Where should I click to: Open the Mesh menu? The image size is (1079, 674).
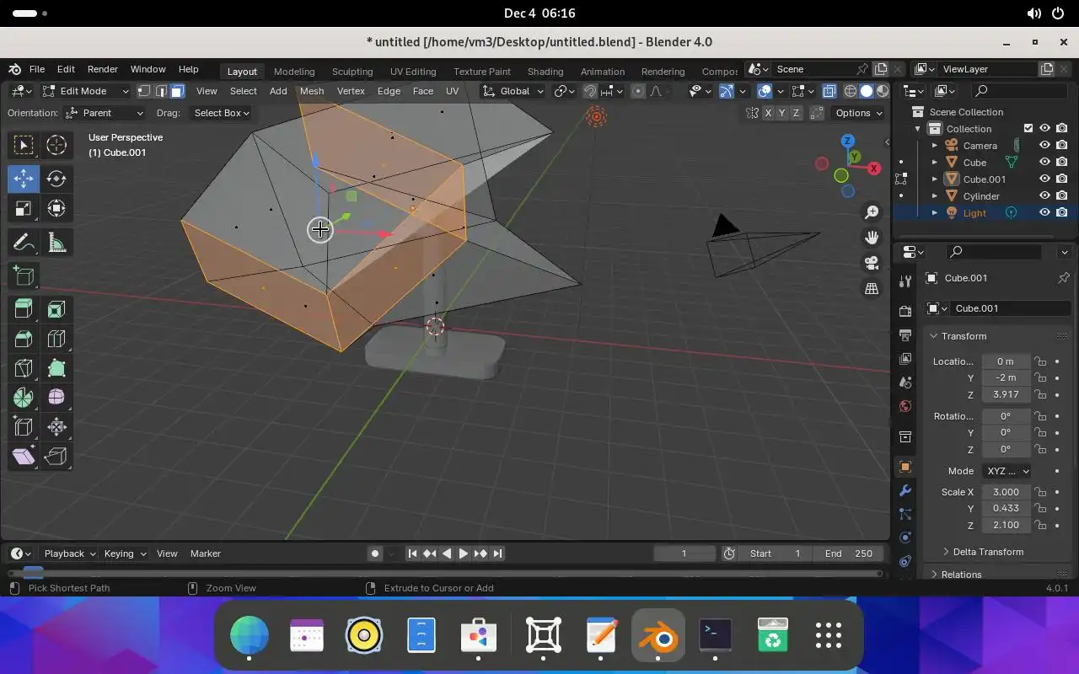(312, 91)
